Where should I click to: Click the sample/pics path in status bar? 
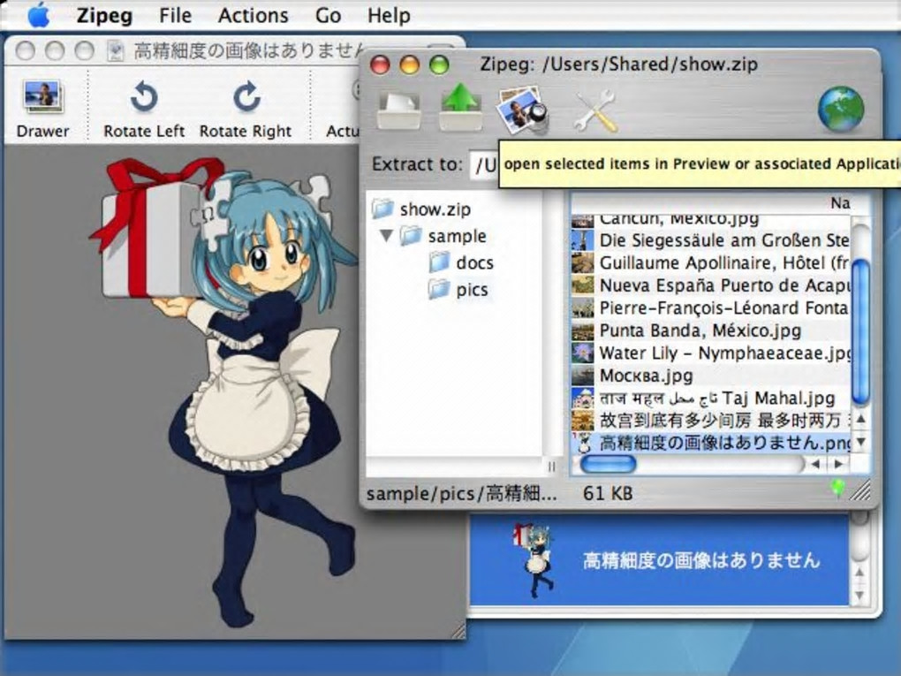coord(461,493)
